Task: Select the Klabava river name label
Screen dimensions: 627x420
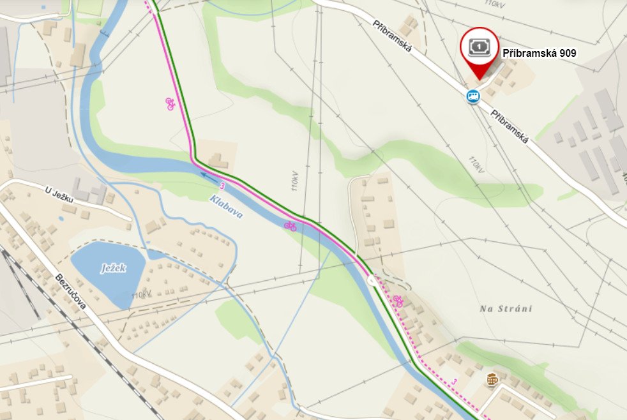Action: coord(226,207)
